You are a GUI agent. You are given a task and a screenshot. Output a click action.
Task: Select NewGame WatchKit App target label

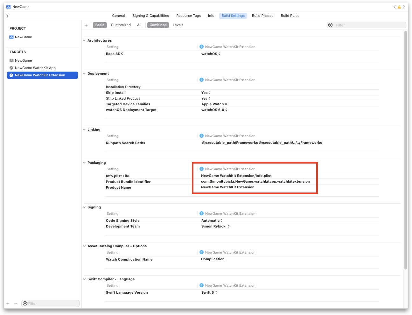click(35, 68)
